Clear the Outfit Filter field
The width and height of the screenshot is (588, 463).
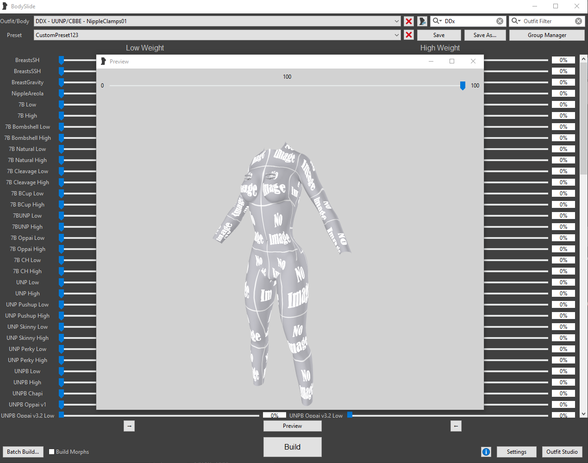pyautogui.click(x=578, y=21)
